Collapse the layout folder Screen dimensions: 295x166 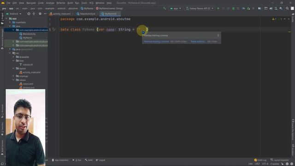13,69
